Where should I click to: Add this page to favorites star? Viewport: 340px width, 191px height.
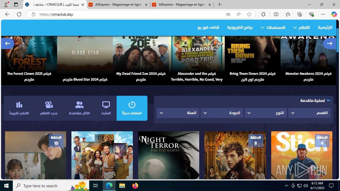point(249,14)
